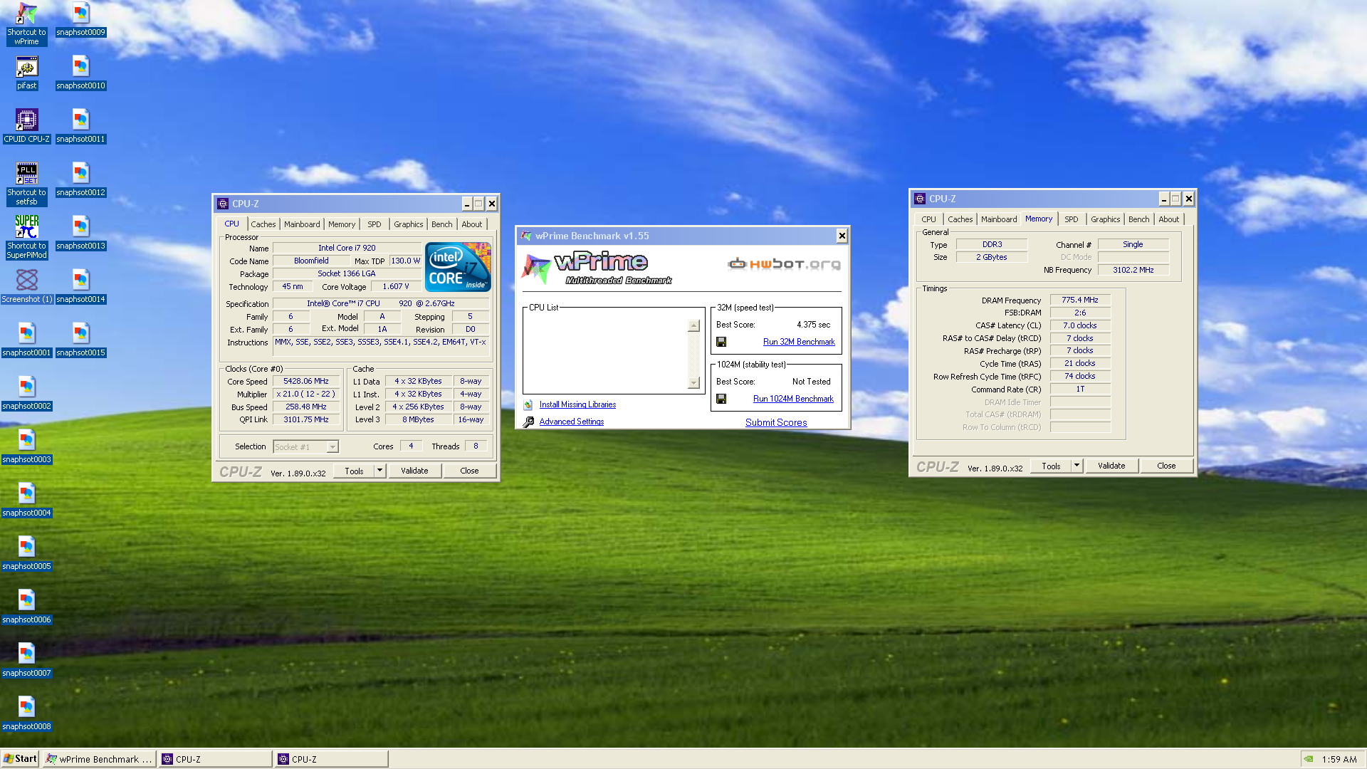Open the CPUID CPU-Z desktop icon
The width and height of the screenshot is (1367, 769).
click(x=26, y=126)
